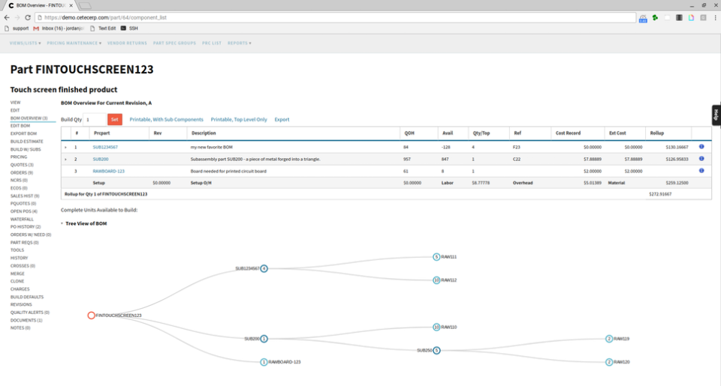
Task: Expand the SUB1234567 table row
Action: pos(65,148)
